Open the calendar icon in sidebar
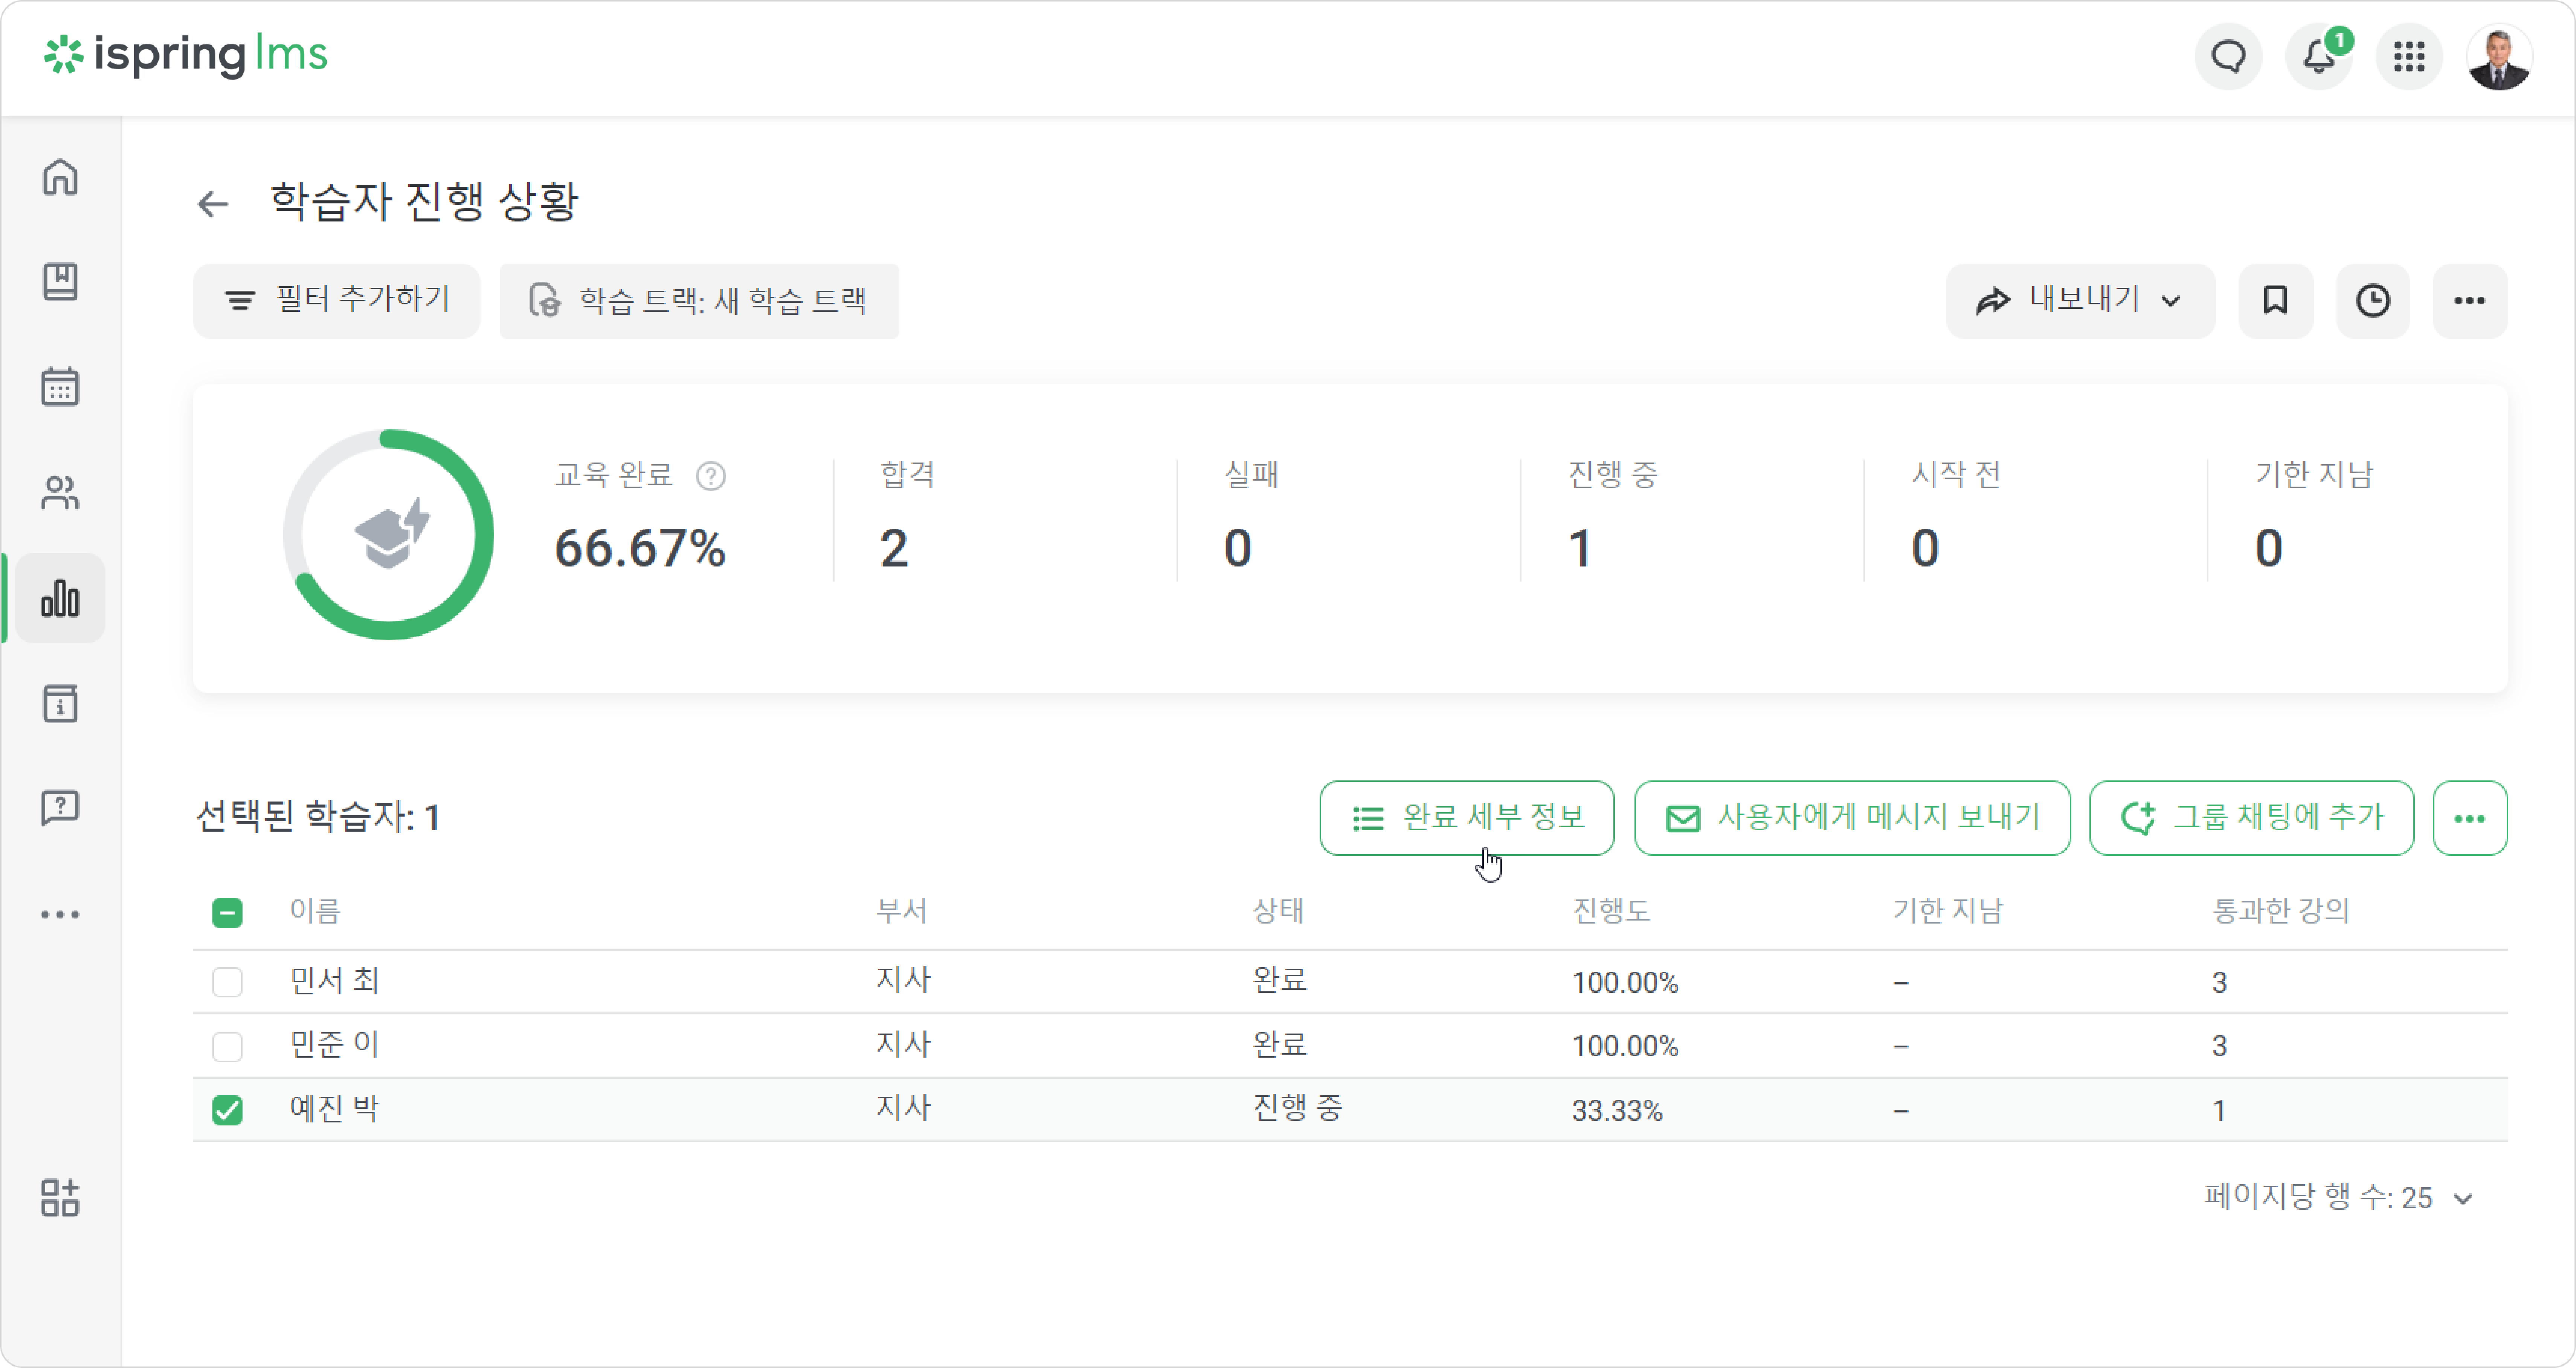2576x1368 pixels. [x=60, y=387]
